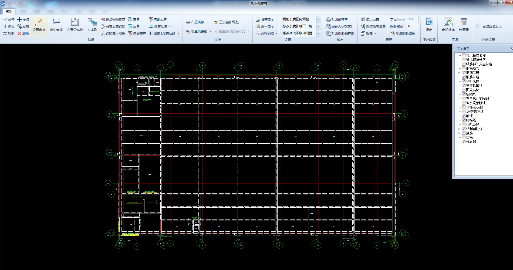This screenshot has height=270, width=513.
Task: Click the 退出 exit button
Action: 429,25
